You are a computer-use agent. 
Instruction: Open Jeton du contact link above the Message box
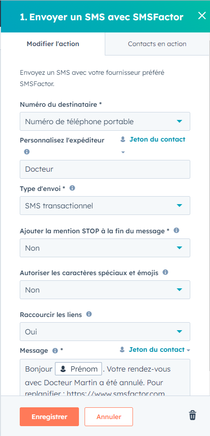point(155,350)
